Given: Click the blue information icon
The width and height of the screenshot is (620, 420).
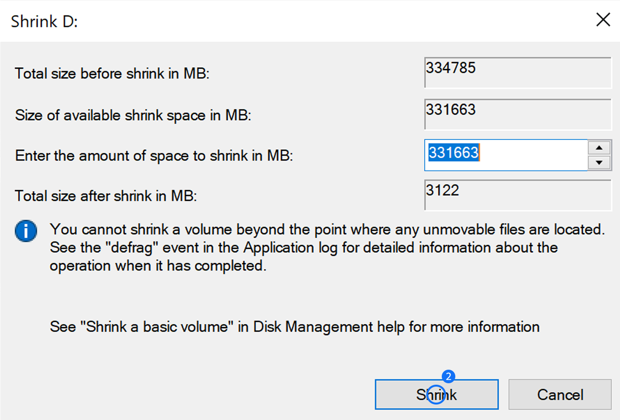Looking at the screenshot, I should [x=26, y=231].
